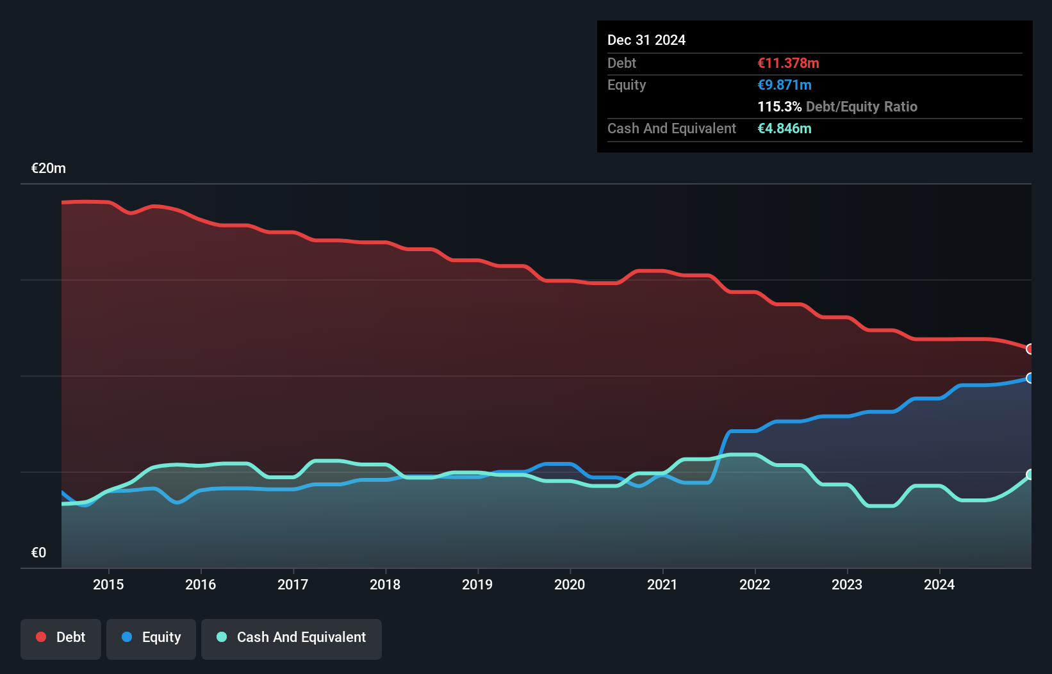Click the 2021 x-axis label

click(662, 584)
